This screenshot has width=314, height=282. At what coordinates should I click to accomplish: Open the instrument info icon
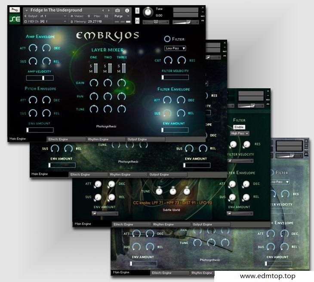127,10
